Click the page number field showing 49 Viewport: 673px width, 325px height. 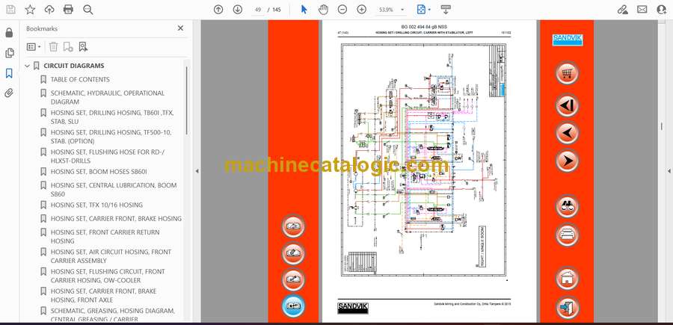258,10
